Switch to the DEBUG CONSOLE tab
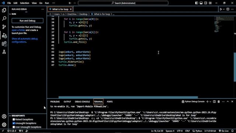This screenshot has height=133, width=236. coord(82,102)
